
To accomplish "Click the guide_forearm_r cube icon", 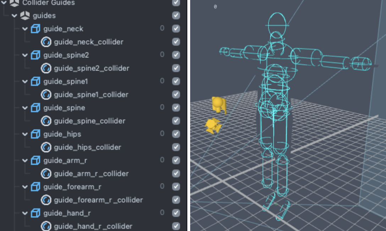I will click(35, 186).
